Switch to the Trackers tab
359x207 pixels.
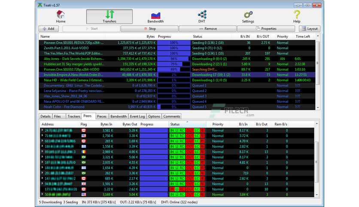point(74,116)
